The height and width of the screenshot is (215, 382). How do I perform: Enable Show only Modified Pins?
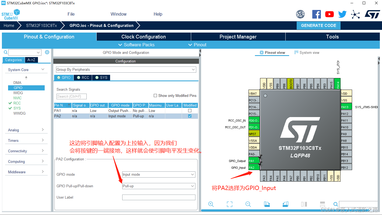[x=155, y=96]
